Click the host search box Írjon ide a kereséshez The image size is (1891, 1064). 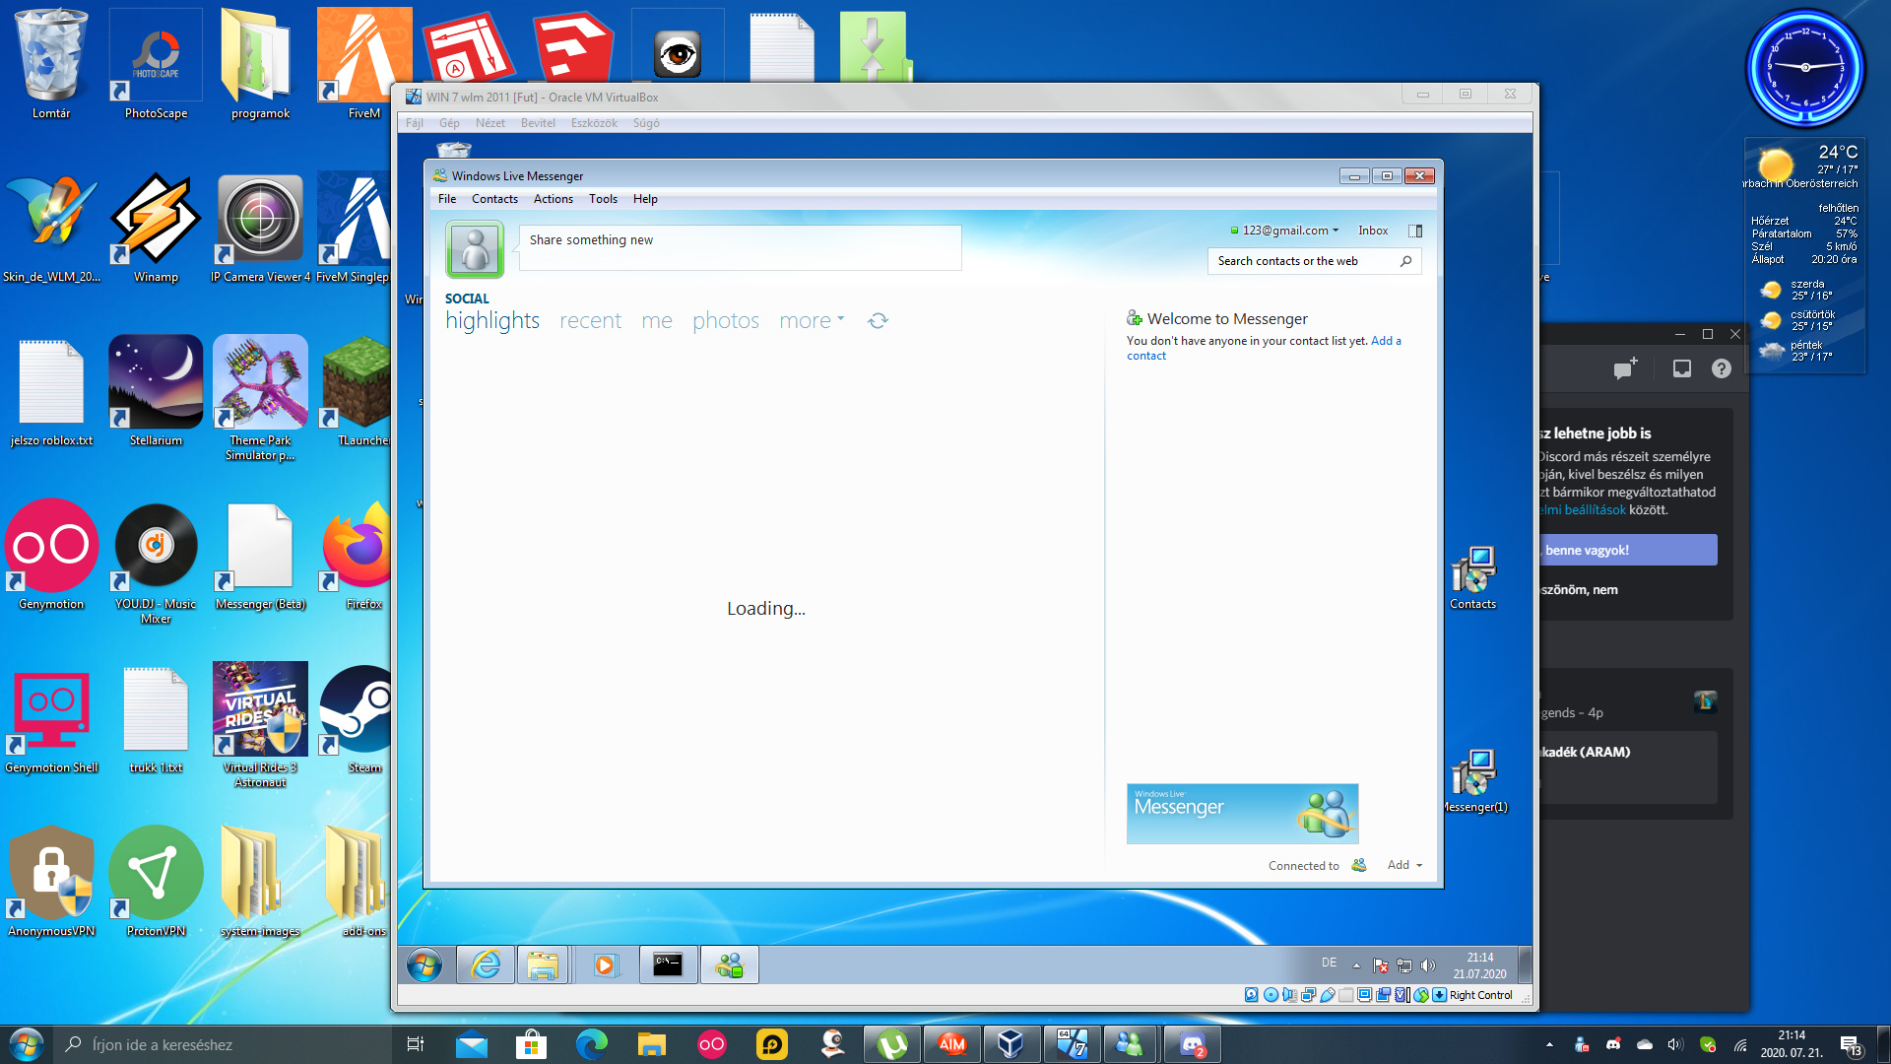(x=225, y=1044)
